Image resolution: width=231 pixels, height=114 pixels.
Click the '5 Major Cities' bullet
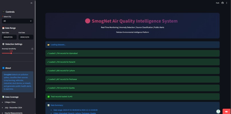coord(10,102)
